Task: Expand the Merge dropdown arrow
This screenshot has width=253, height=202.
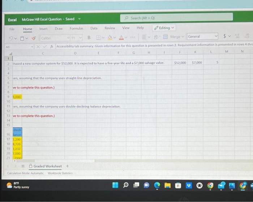Action: point(183,36)
